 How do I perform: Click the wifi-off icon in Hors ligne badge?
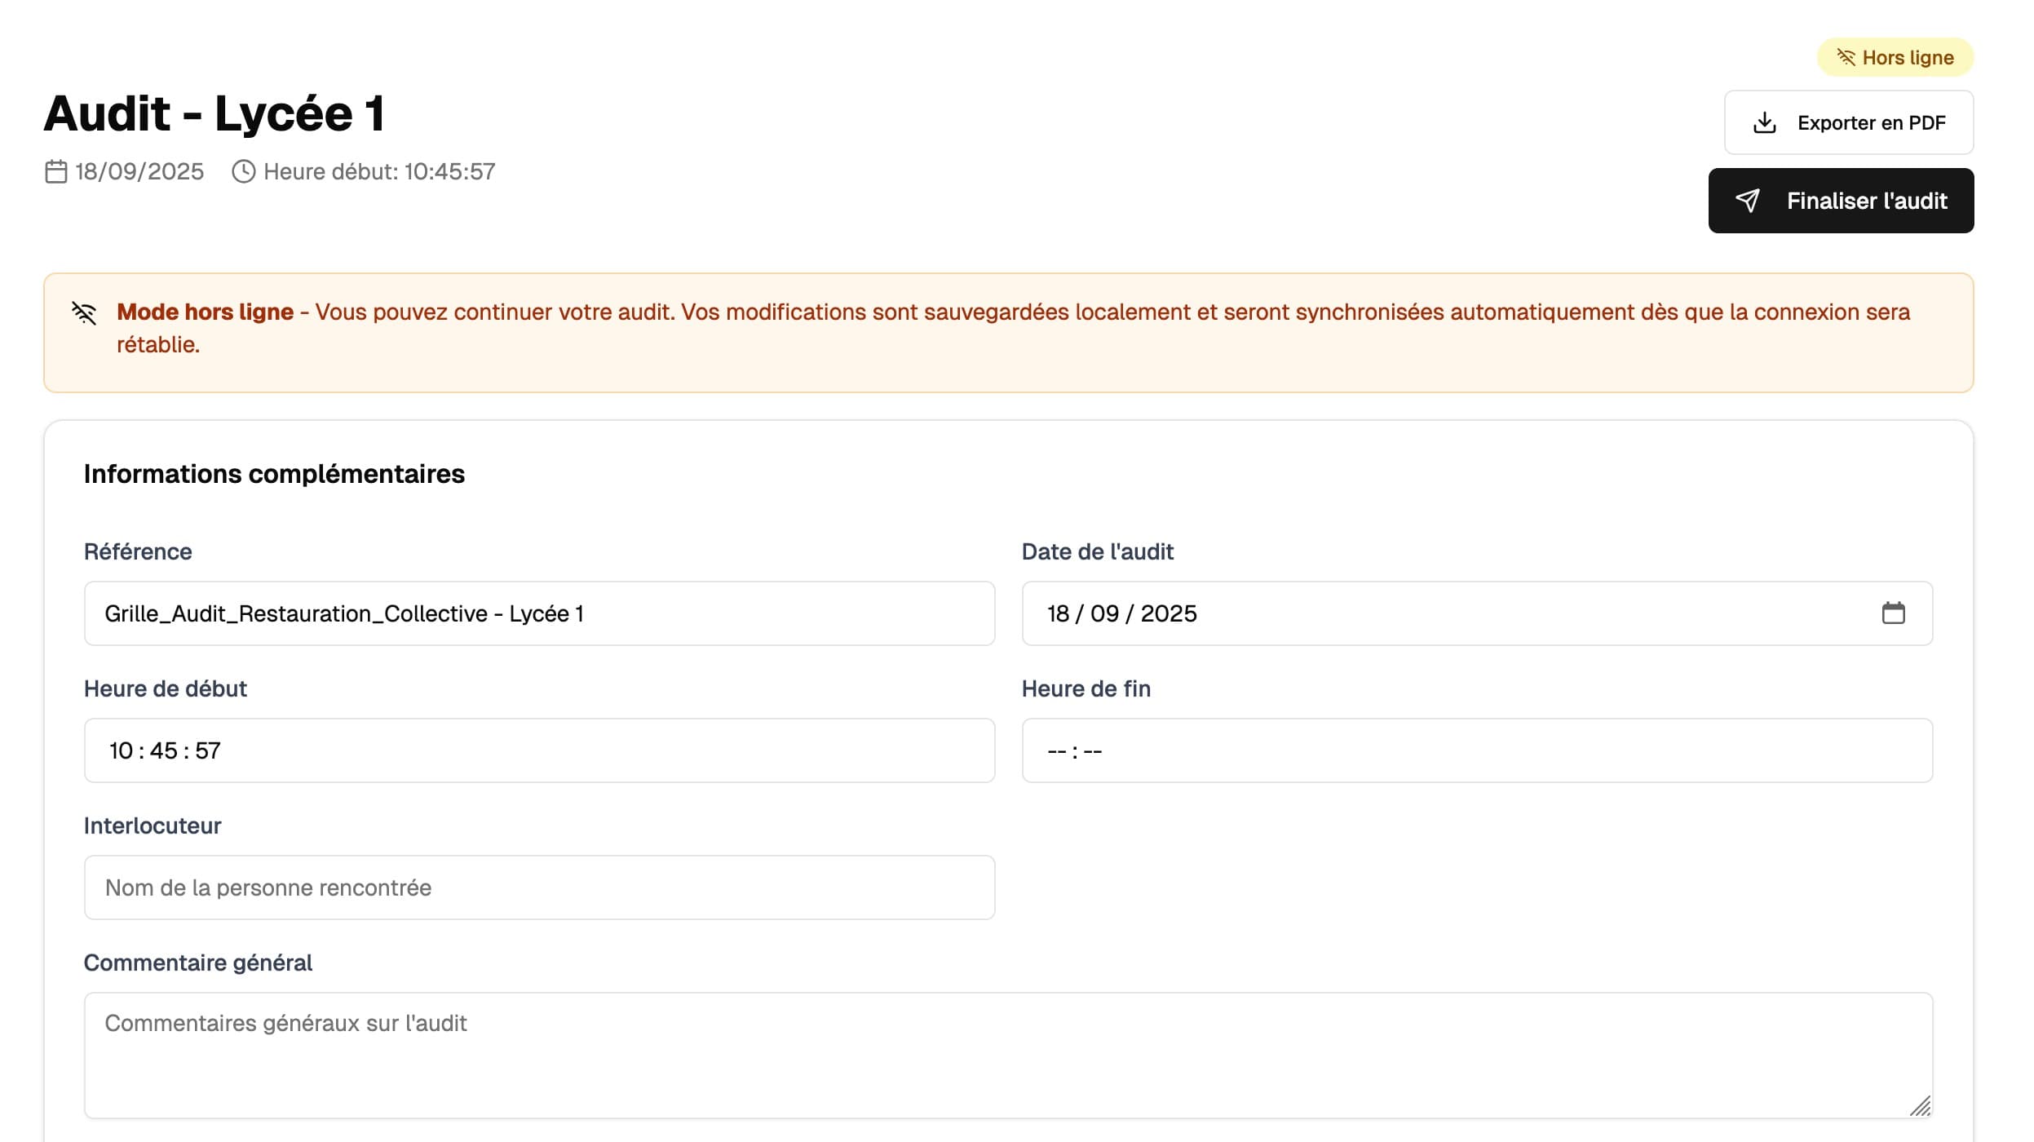(x=1846, y=57)
